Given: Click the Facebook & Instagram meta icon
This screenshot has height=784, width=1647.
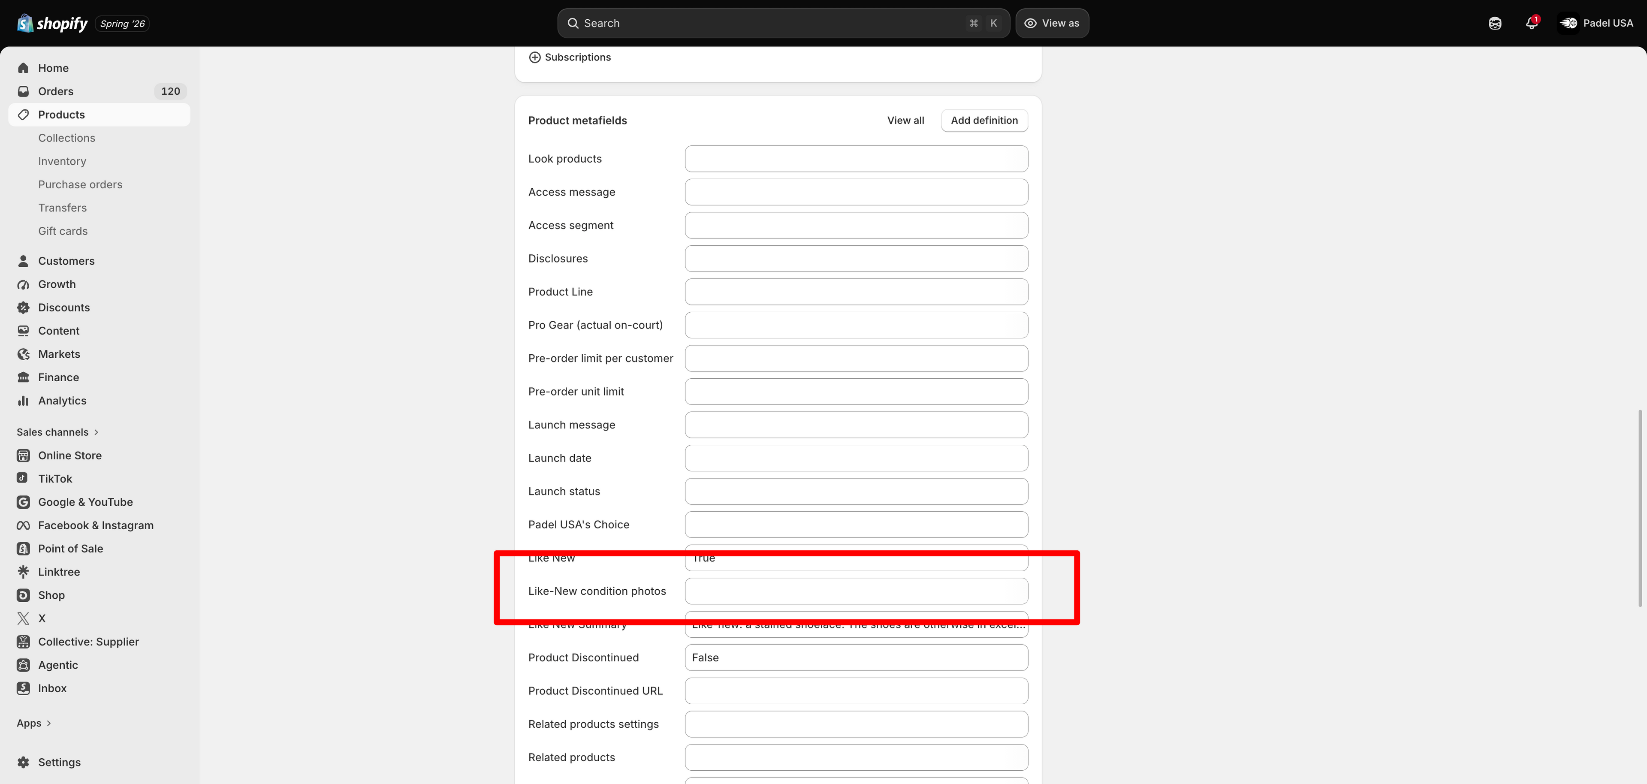Looking at the screenshot, I should tap(24, 525).
